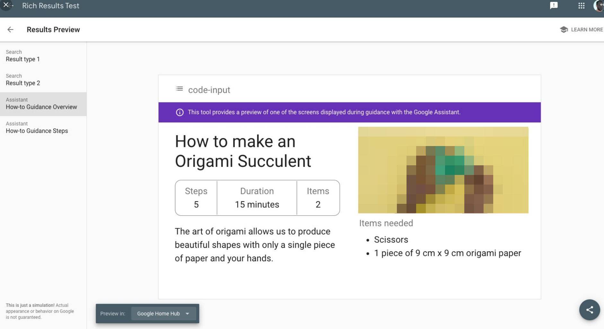Click the Steps Duration Items summary box
Viewport: 604px width, 329px height.
257,198
